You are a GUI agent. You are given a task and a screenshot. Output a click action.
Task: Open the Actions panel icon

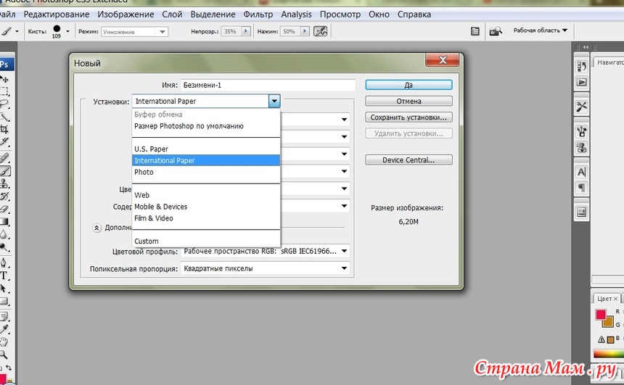point(581,83)
